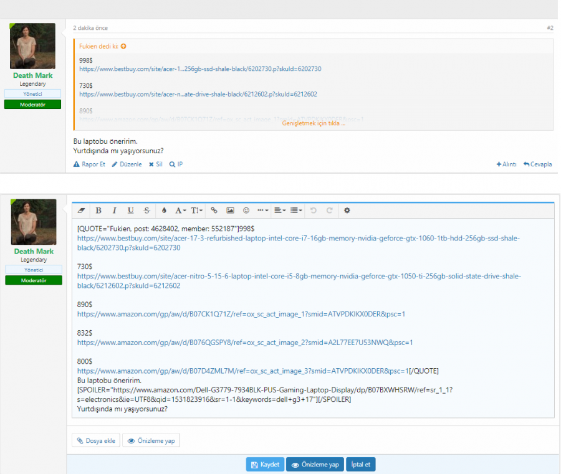Expand quote via Genişletmek için tıkla
Viewport: 561px width, 474px height.
click(314, 123)
